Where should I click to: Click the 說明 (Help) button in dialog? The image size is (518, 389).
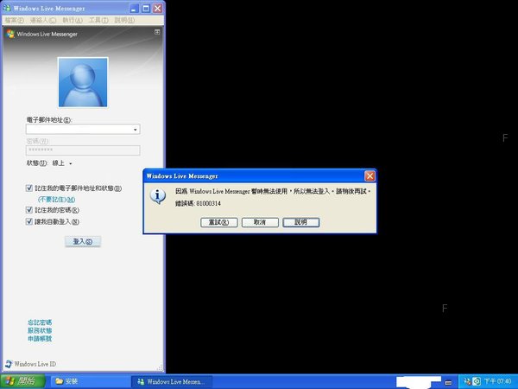[x=301, y=222]
